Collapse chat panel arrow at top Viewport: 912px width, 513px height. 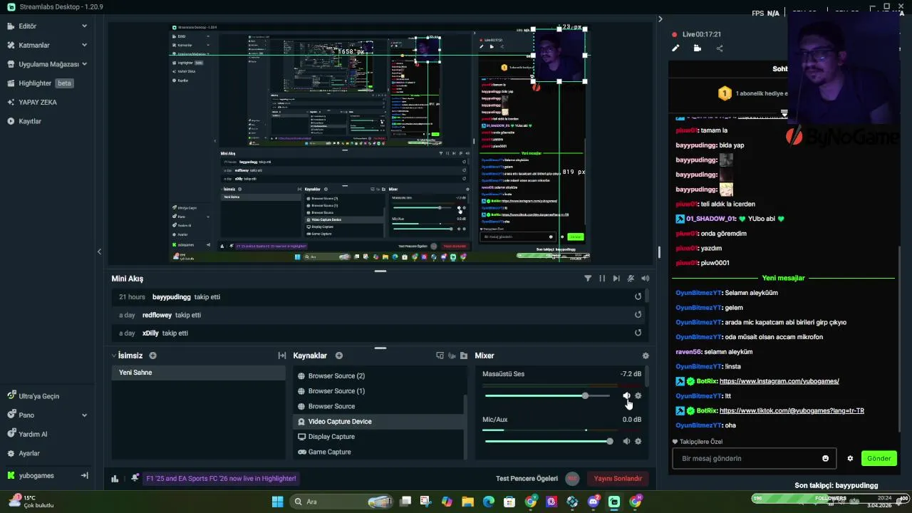660,19
